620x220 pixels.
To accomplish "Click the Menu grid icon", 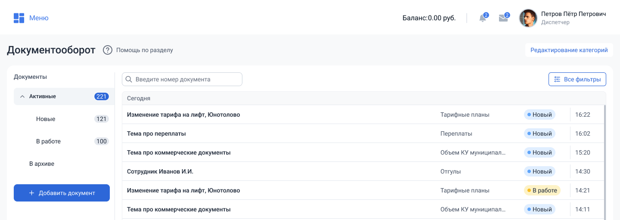I will (19, 18).
